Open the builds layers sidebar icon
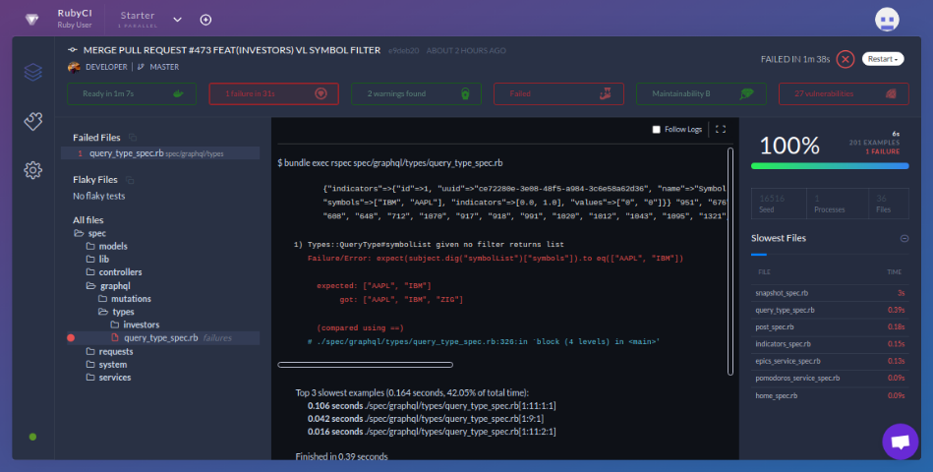The height and width of the screenshot is (472, 933). [33, 73]
